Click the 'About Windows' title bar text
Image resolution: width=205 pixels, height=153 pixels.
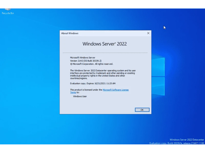coord(70,33)
